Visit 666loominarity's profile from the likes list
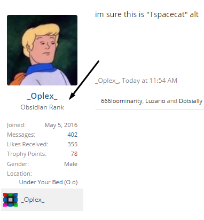 [122, 101]
